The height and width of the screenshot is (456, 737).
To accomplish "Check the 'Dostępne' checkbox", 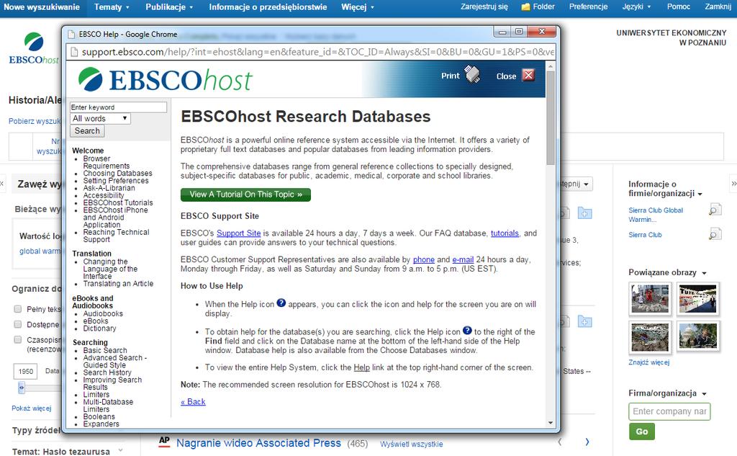I will point(18,324).
